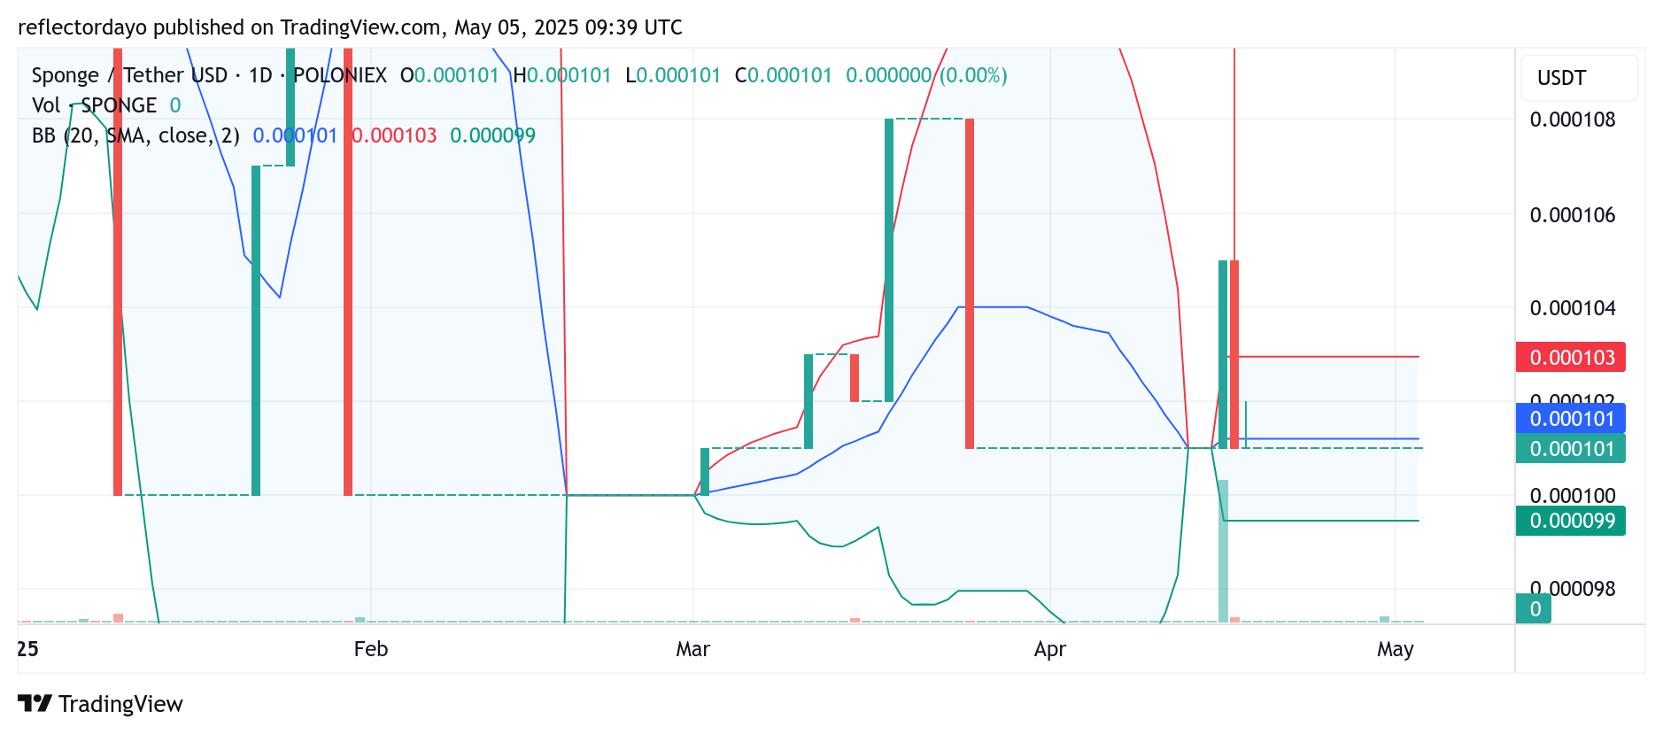
Task: Click the 0.000106 price axis label
Action: click(1573, 215)
